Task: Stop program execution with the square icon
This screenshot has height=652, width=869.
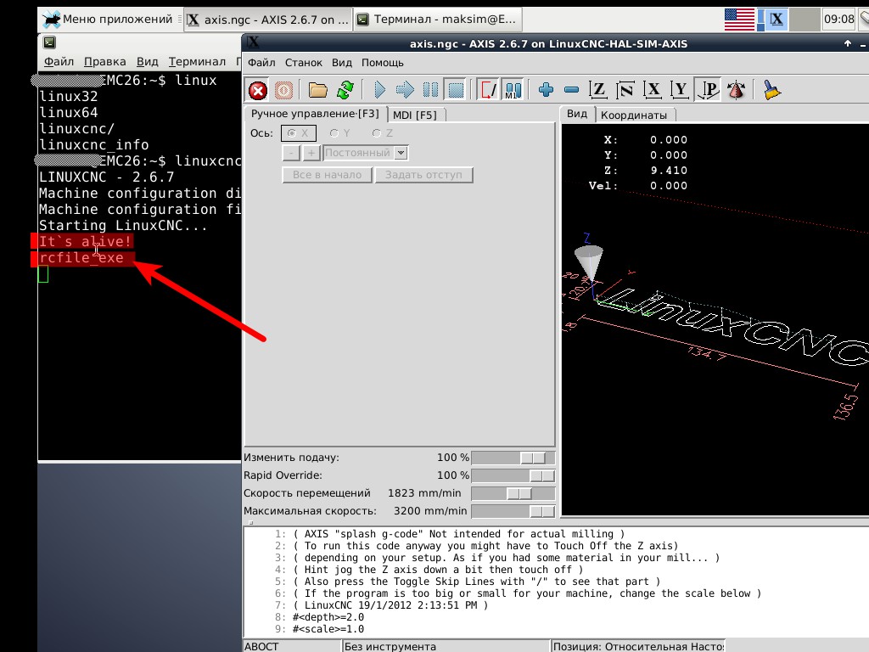Action: point(456,90)
